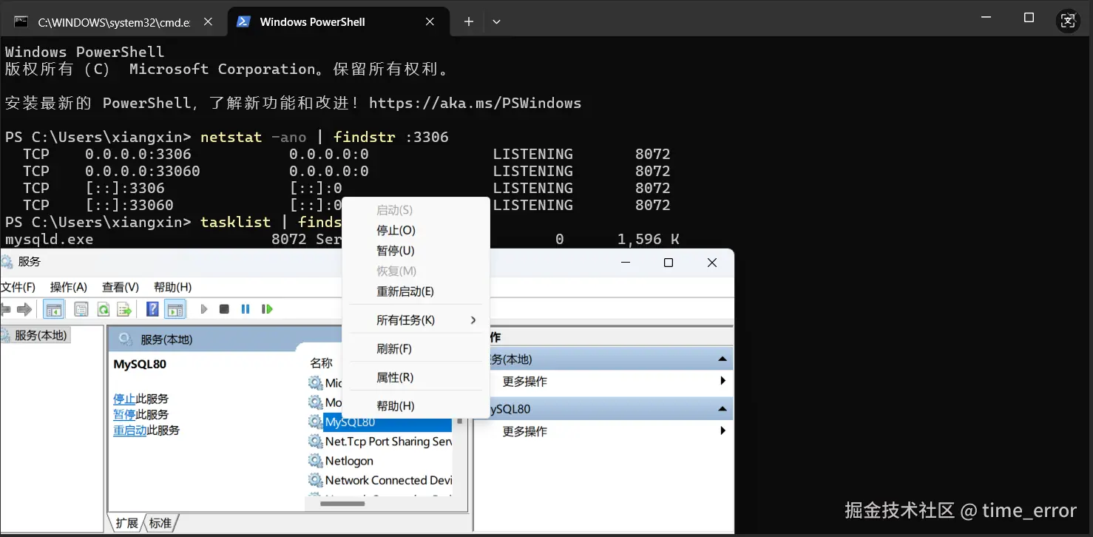Viewport: 1093px width, 537px height.
Task: Click the horizontal scrollbar thumb under services list
Action: (342, 504)
